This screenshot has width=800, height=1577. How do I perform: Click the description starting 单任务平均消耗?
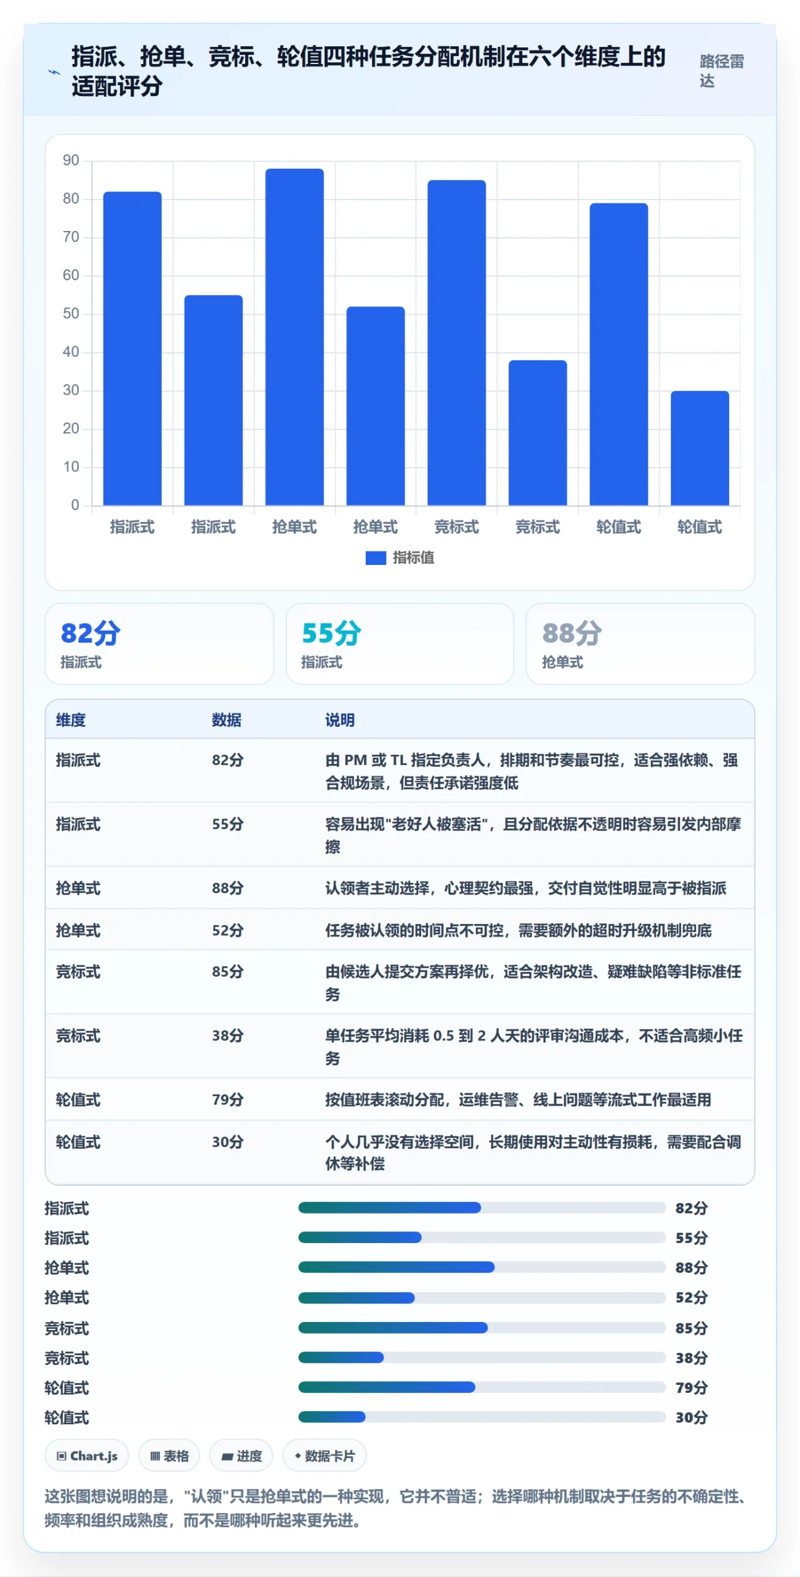click(x=533, y=1046)
